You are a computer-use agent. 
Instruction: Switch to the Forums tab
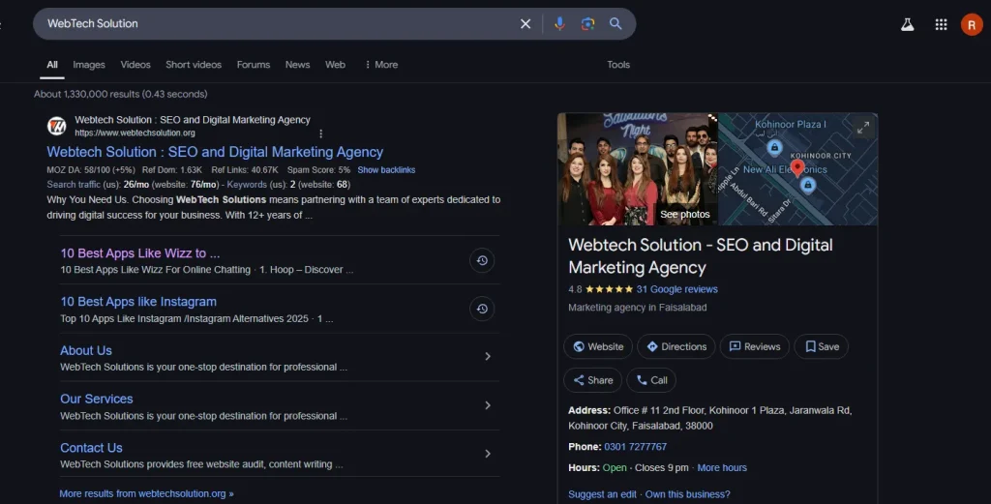254,65
